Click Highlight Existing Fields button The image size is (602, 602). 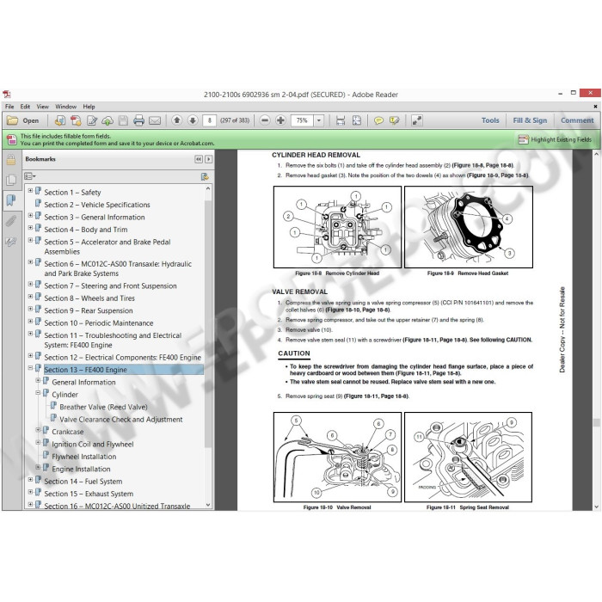[556, 139]
